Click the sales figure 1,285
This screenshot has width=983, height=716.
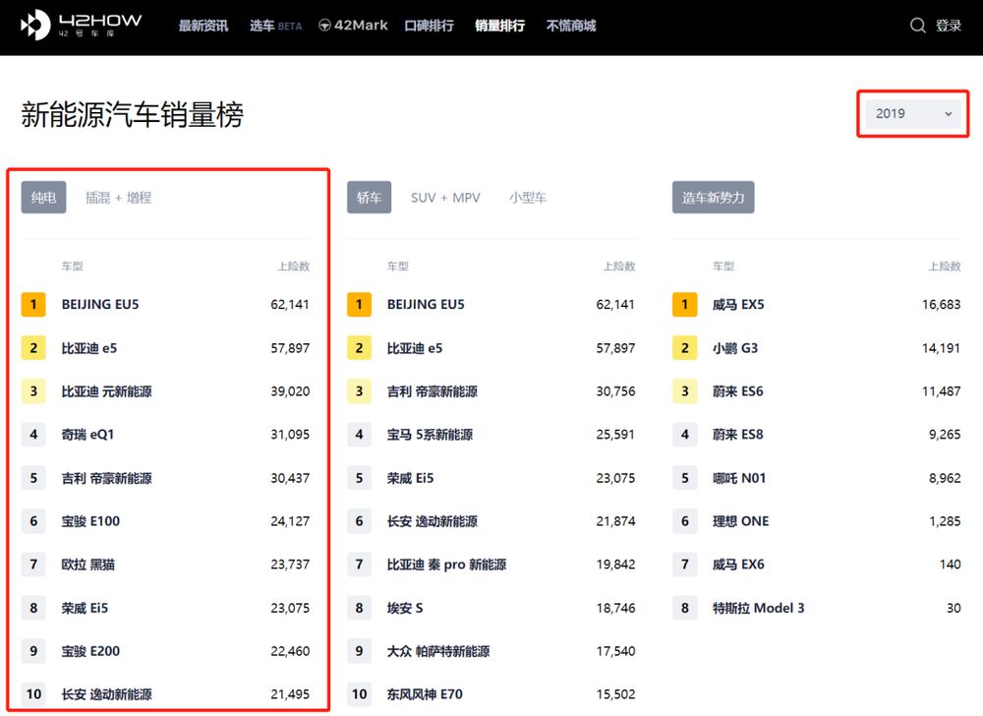click(x=945, y=521)
